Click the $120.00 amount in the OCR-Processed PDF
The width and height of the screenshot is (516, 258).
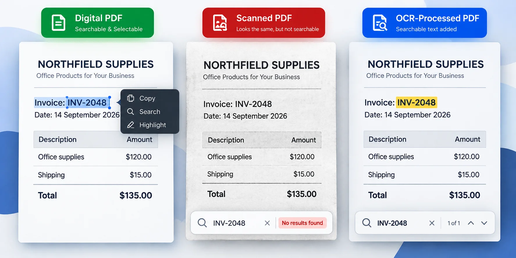click(467, 156)
